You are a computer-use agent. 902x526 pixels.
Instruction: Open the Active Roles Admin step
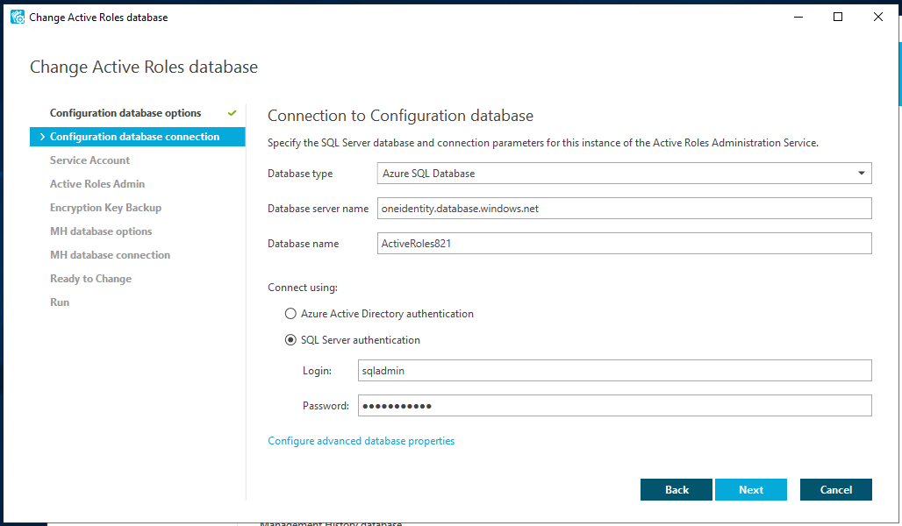pos(97,184)
